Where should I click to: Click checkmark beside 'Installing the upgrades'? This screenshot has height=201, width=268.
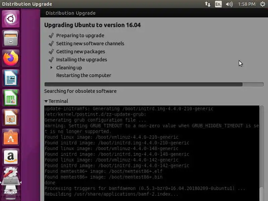coord(51,60)
